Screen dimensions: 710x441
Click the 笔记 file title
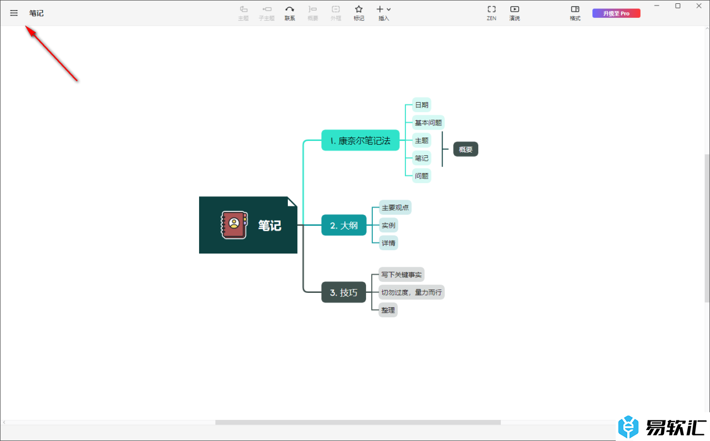[x=37, y=13]
